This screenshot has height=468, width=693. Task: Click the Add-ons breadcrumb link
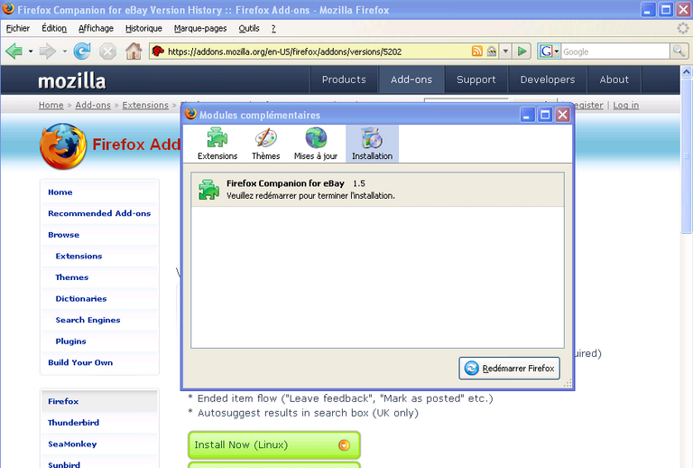(93, 106)
